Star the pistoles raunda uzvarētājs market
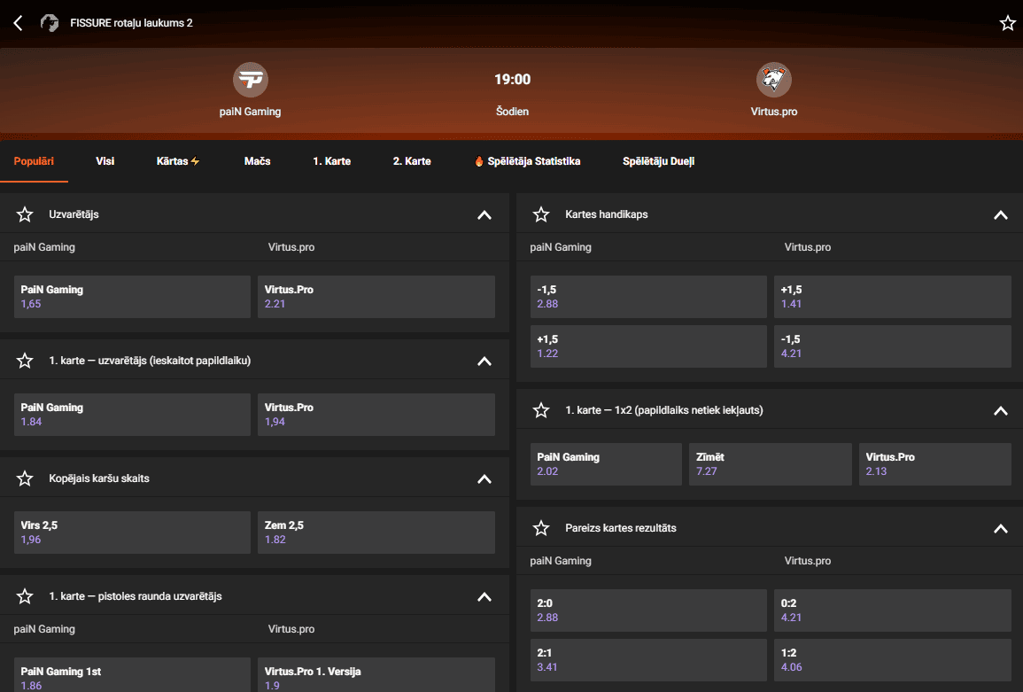This screenshot has width=1023, height=692. click(x=25, y=596)
